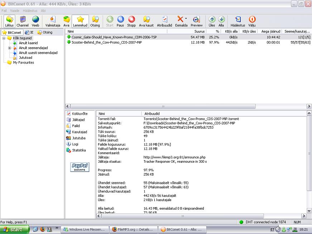Sort tasks by Aega jäänud column
This screenshot has height=234, width=312.
[270, 32]
